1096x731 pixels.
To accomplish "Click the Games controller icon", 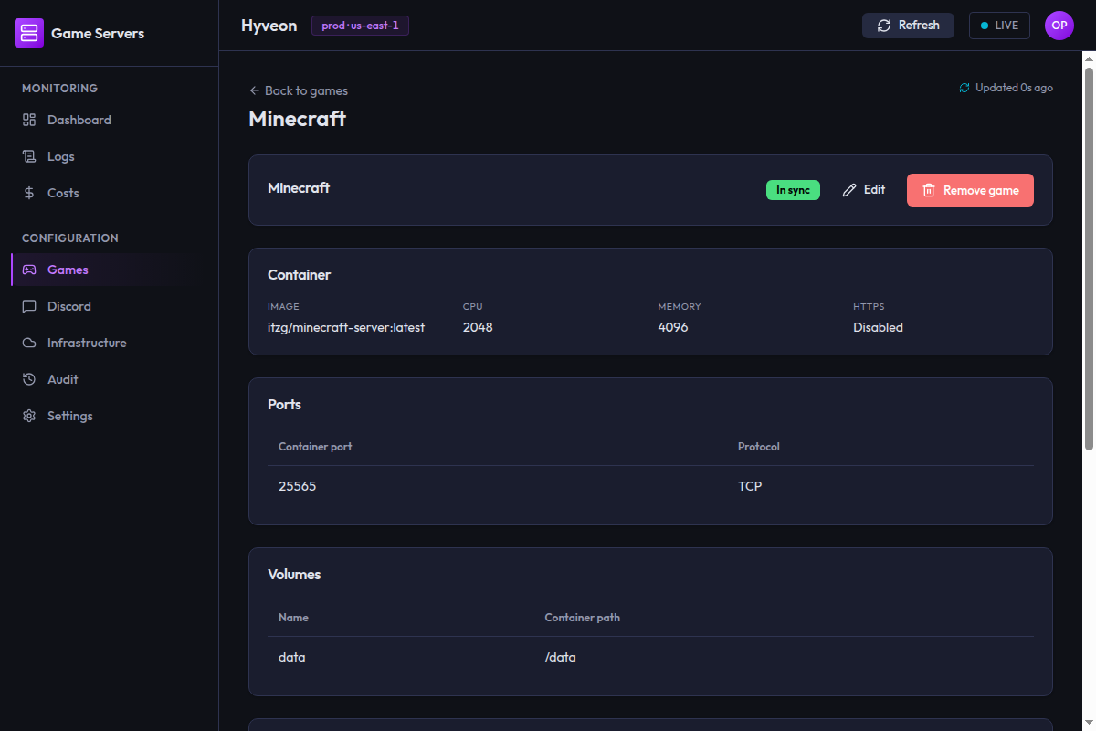I will 29,270.
